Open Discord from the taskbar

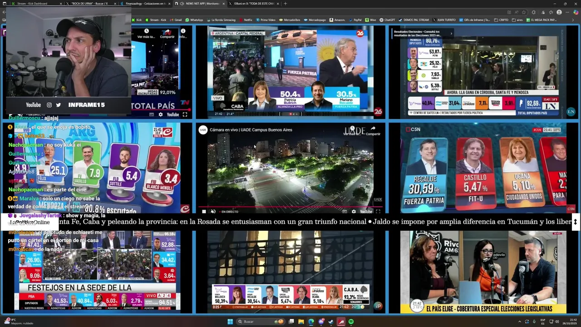pos(321,322)
